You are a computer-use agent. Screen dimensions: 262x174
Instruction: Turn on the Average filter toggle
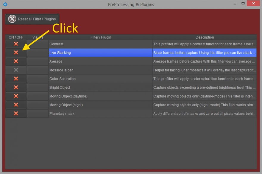click(16, 61)
